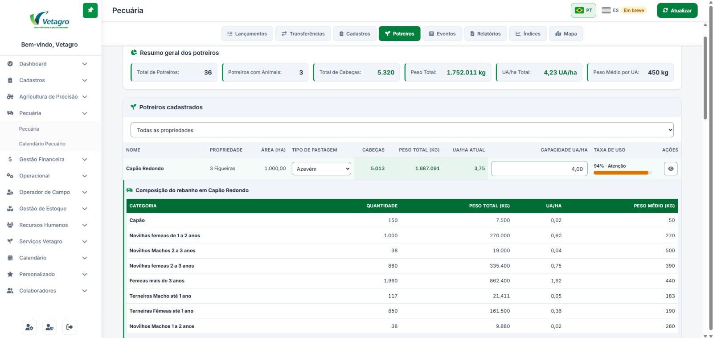
Task: Click the Personalizado star icon
Action: (10, 274)
